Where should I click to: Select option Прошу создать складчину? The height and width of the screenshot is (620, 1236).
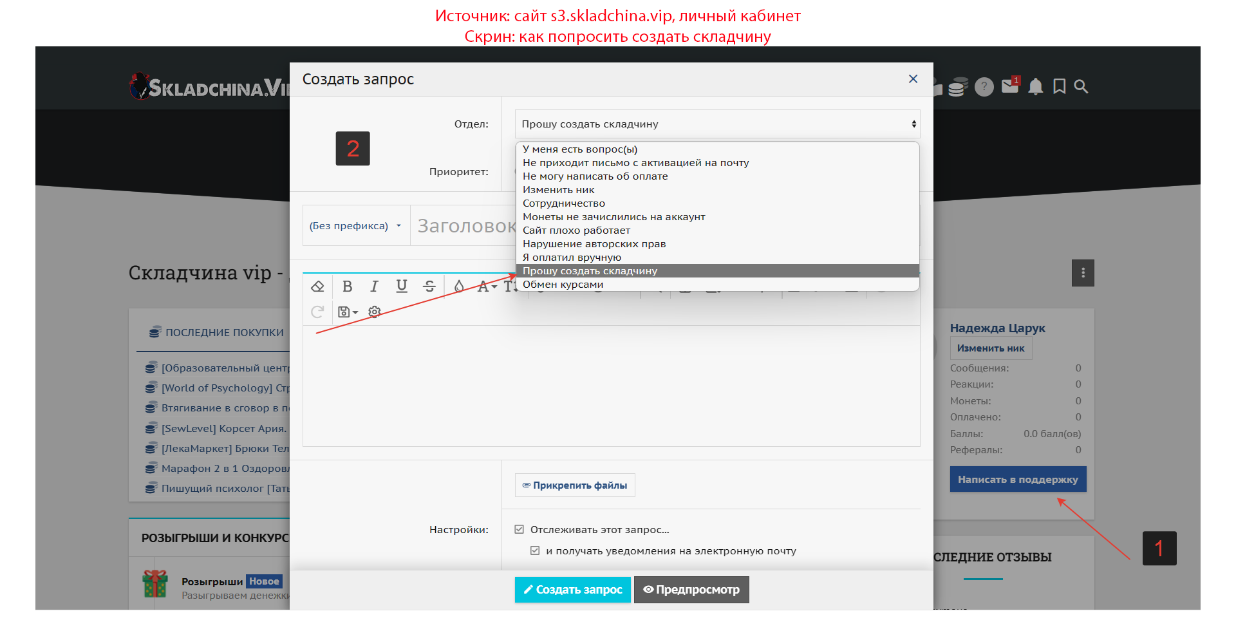tap(717, 270)
